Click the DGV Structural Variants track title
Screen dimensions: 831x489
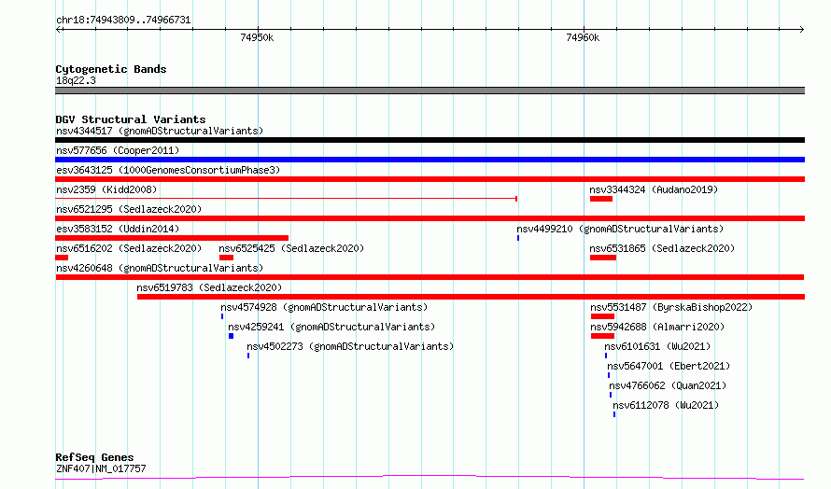pyautogui.click(x=131, y=119)
